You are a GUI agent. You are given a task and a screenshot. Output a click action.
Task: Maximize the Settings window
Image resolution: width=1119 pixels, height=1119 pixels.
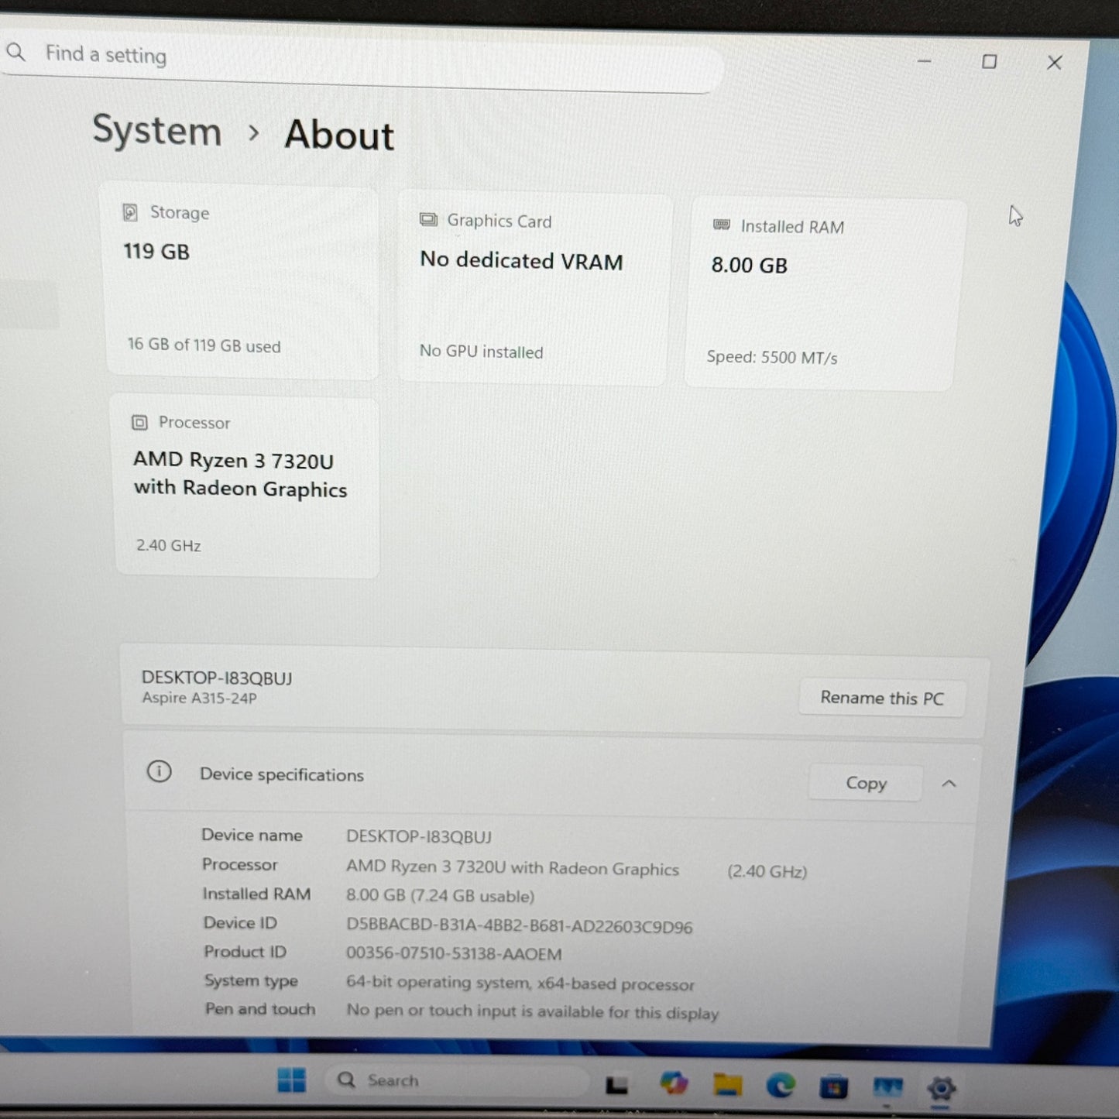989,62
